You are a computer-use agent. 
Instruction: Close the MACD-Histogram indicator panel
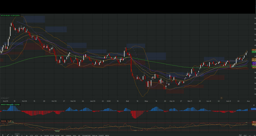click(x=254, y=105)
